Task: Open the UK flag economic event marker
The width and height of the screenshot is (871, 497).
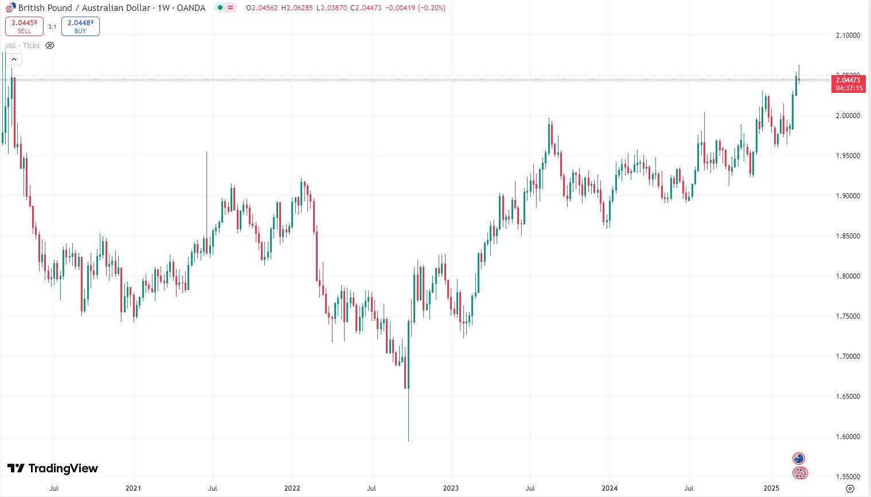Action: click(x=800, y=473)
